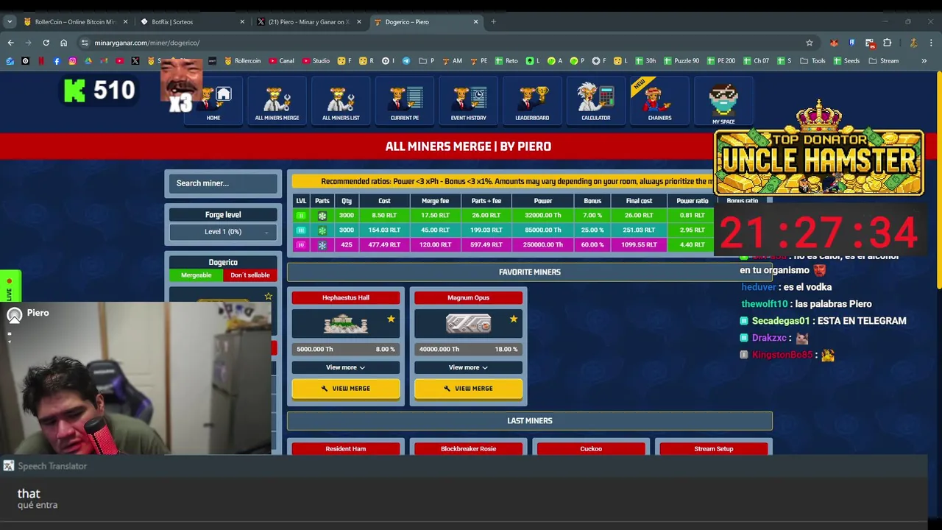Toggle the Mergeable filter
The image size is (942, 530).
click(196, 275)
